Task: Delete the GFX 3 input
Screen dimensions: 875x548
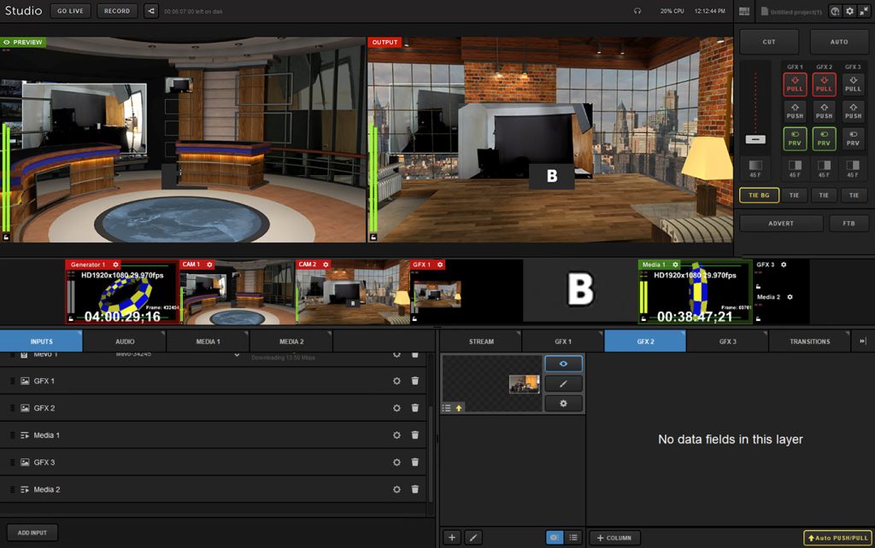Action: tap(415, 462)
